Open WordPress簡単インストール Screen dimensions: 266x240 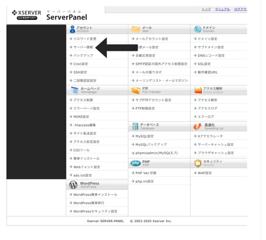(x=95, y=195)
